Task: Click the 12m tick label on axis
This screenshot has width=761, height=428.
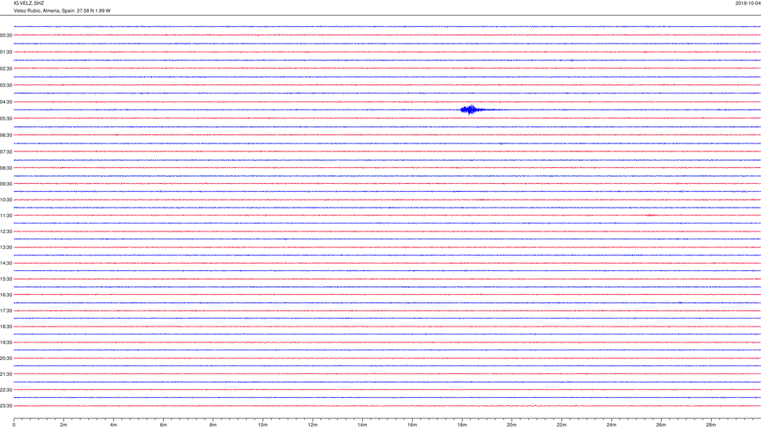Action: point(312,425)
